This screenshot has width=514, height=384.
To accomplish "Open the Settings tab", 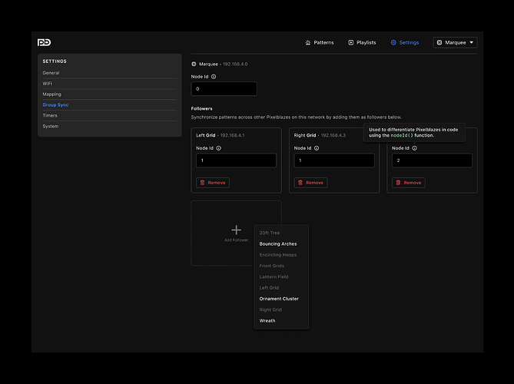I will pyautogui.click(x=404, y=42).
